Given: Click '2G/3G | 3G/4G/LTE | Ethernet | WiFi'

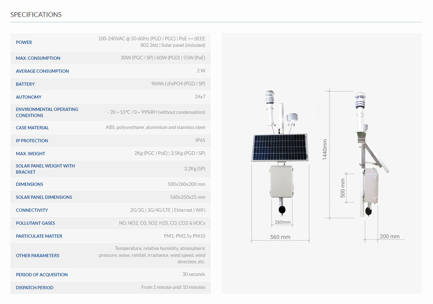Looking at the screenshot, I should click(168, 210).
